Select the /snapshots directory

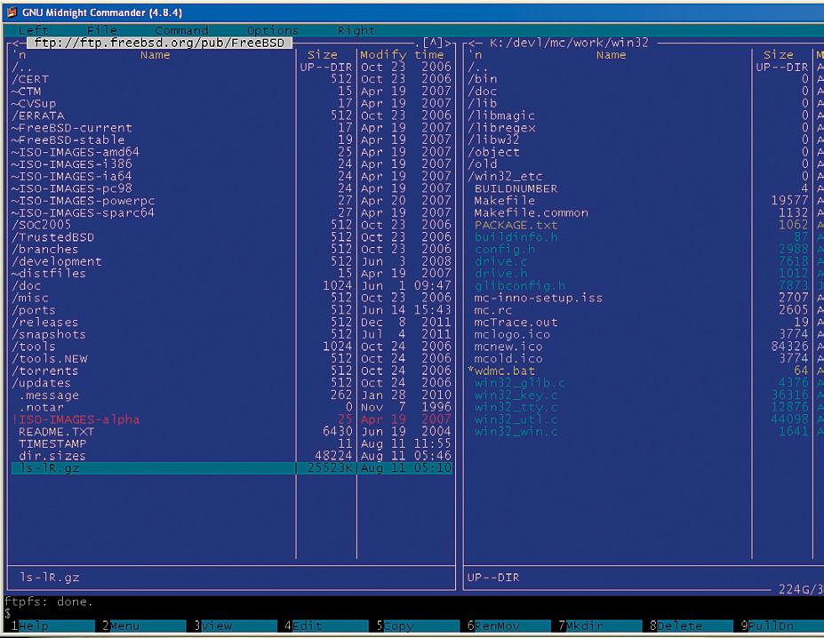(x=48, y=334)
